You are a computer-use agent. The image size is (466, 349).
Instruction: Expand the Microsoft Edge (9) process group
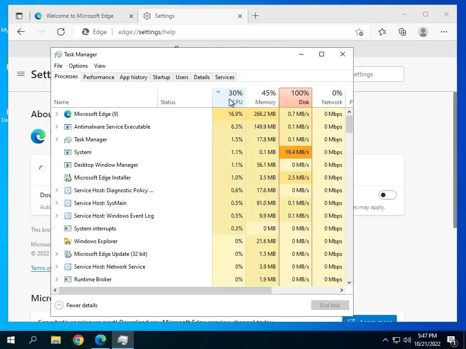[57, 114]
